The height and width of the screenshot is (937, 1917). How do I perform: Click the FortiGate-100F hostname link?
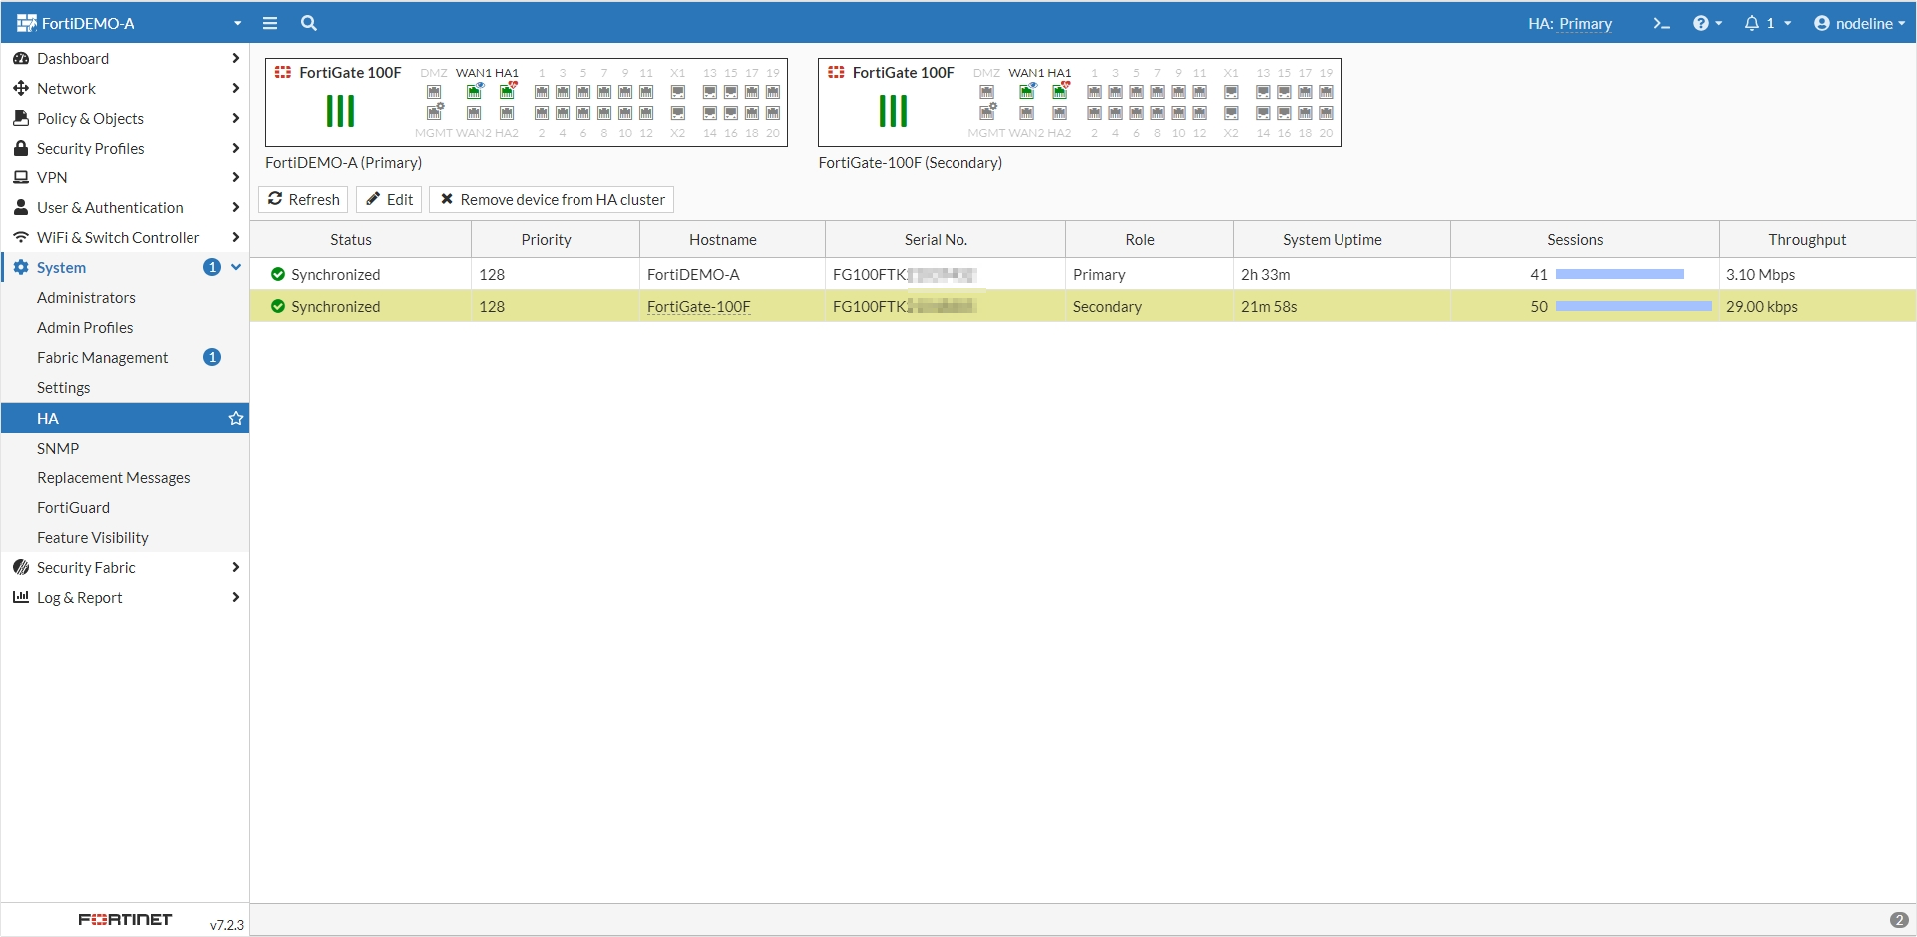(698, 306)
